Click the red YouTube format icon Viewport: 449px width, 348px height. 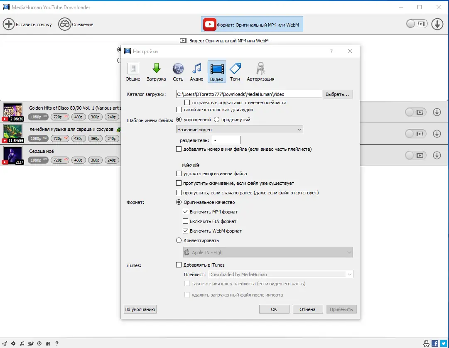coord(210,25)
